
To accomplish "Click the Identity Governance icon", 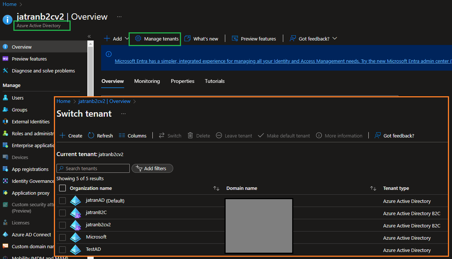I will click(x=5, y=181).
